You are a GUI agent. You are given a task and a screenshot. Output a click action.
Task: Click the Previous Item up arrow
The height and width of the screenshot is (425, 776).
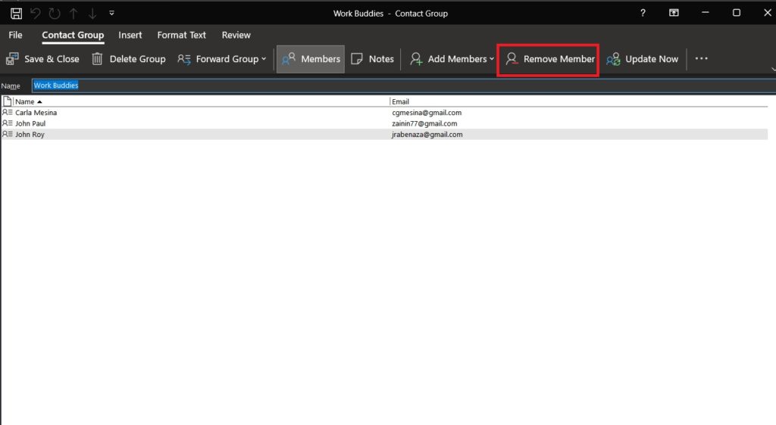coord(73,13)
